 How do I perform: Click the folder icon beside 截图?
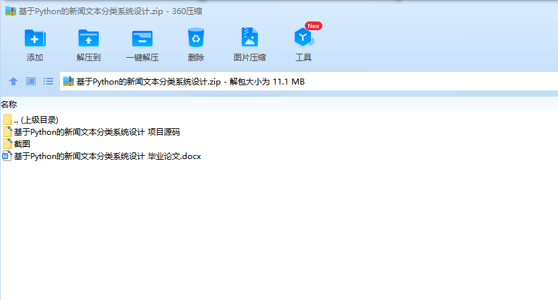(x=7, y=144)
